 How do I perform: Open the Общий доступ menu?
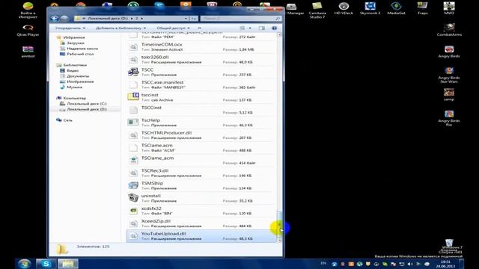click(173, 28)
